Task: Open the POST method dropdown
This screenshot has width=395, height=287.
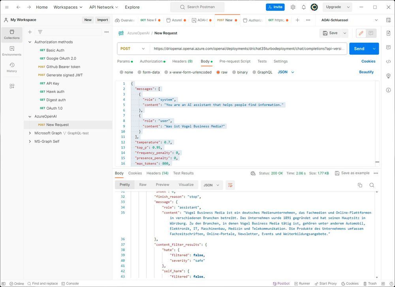Action: pyautogui.click(x=133, y=49)
